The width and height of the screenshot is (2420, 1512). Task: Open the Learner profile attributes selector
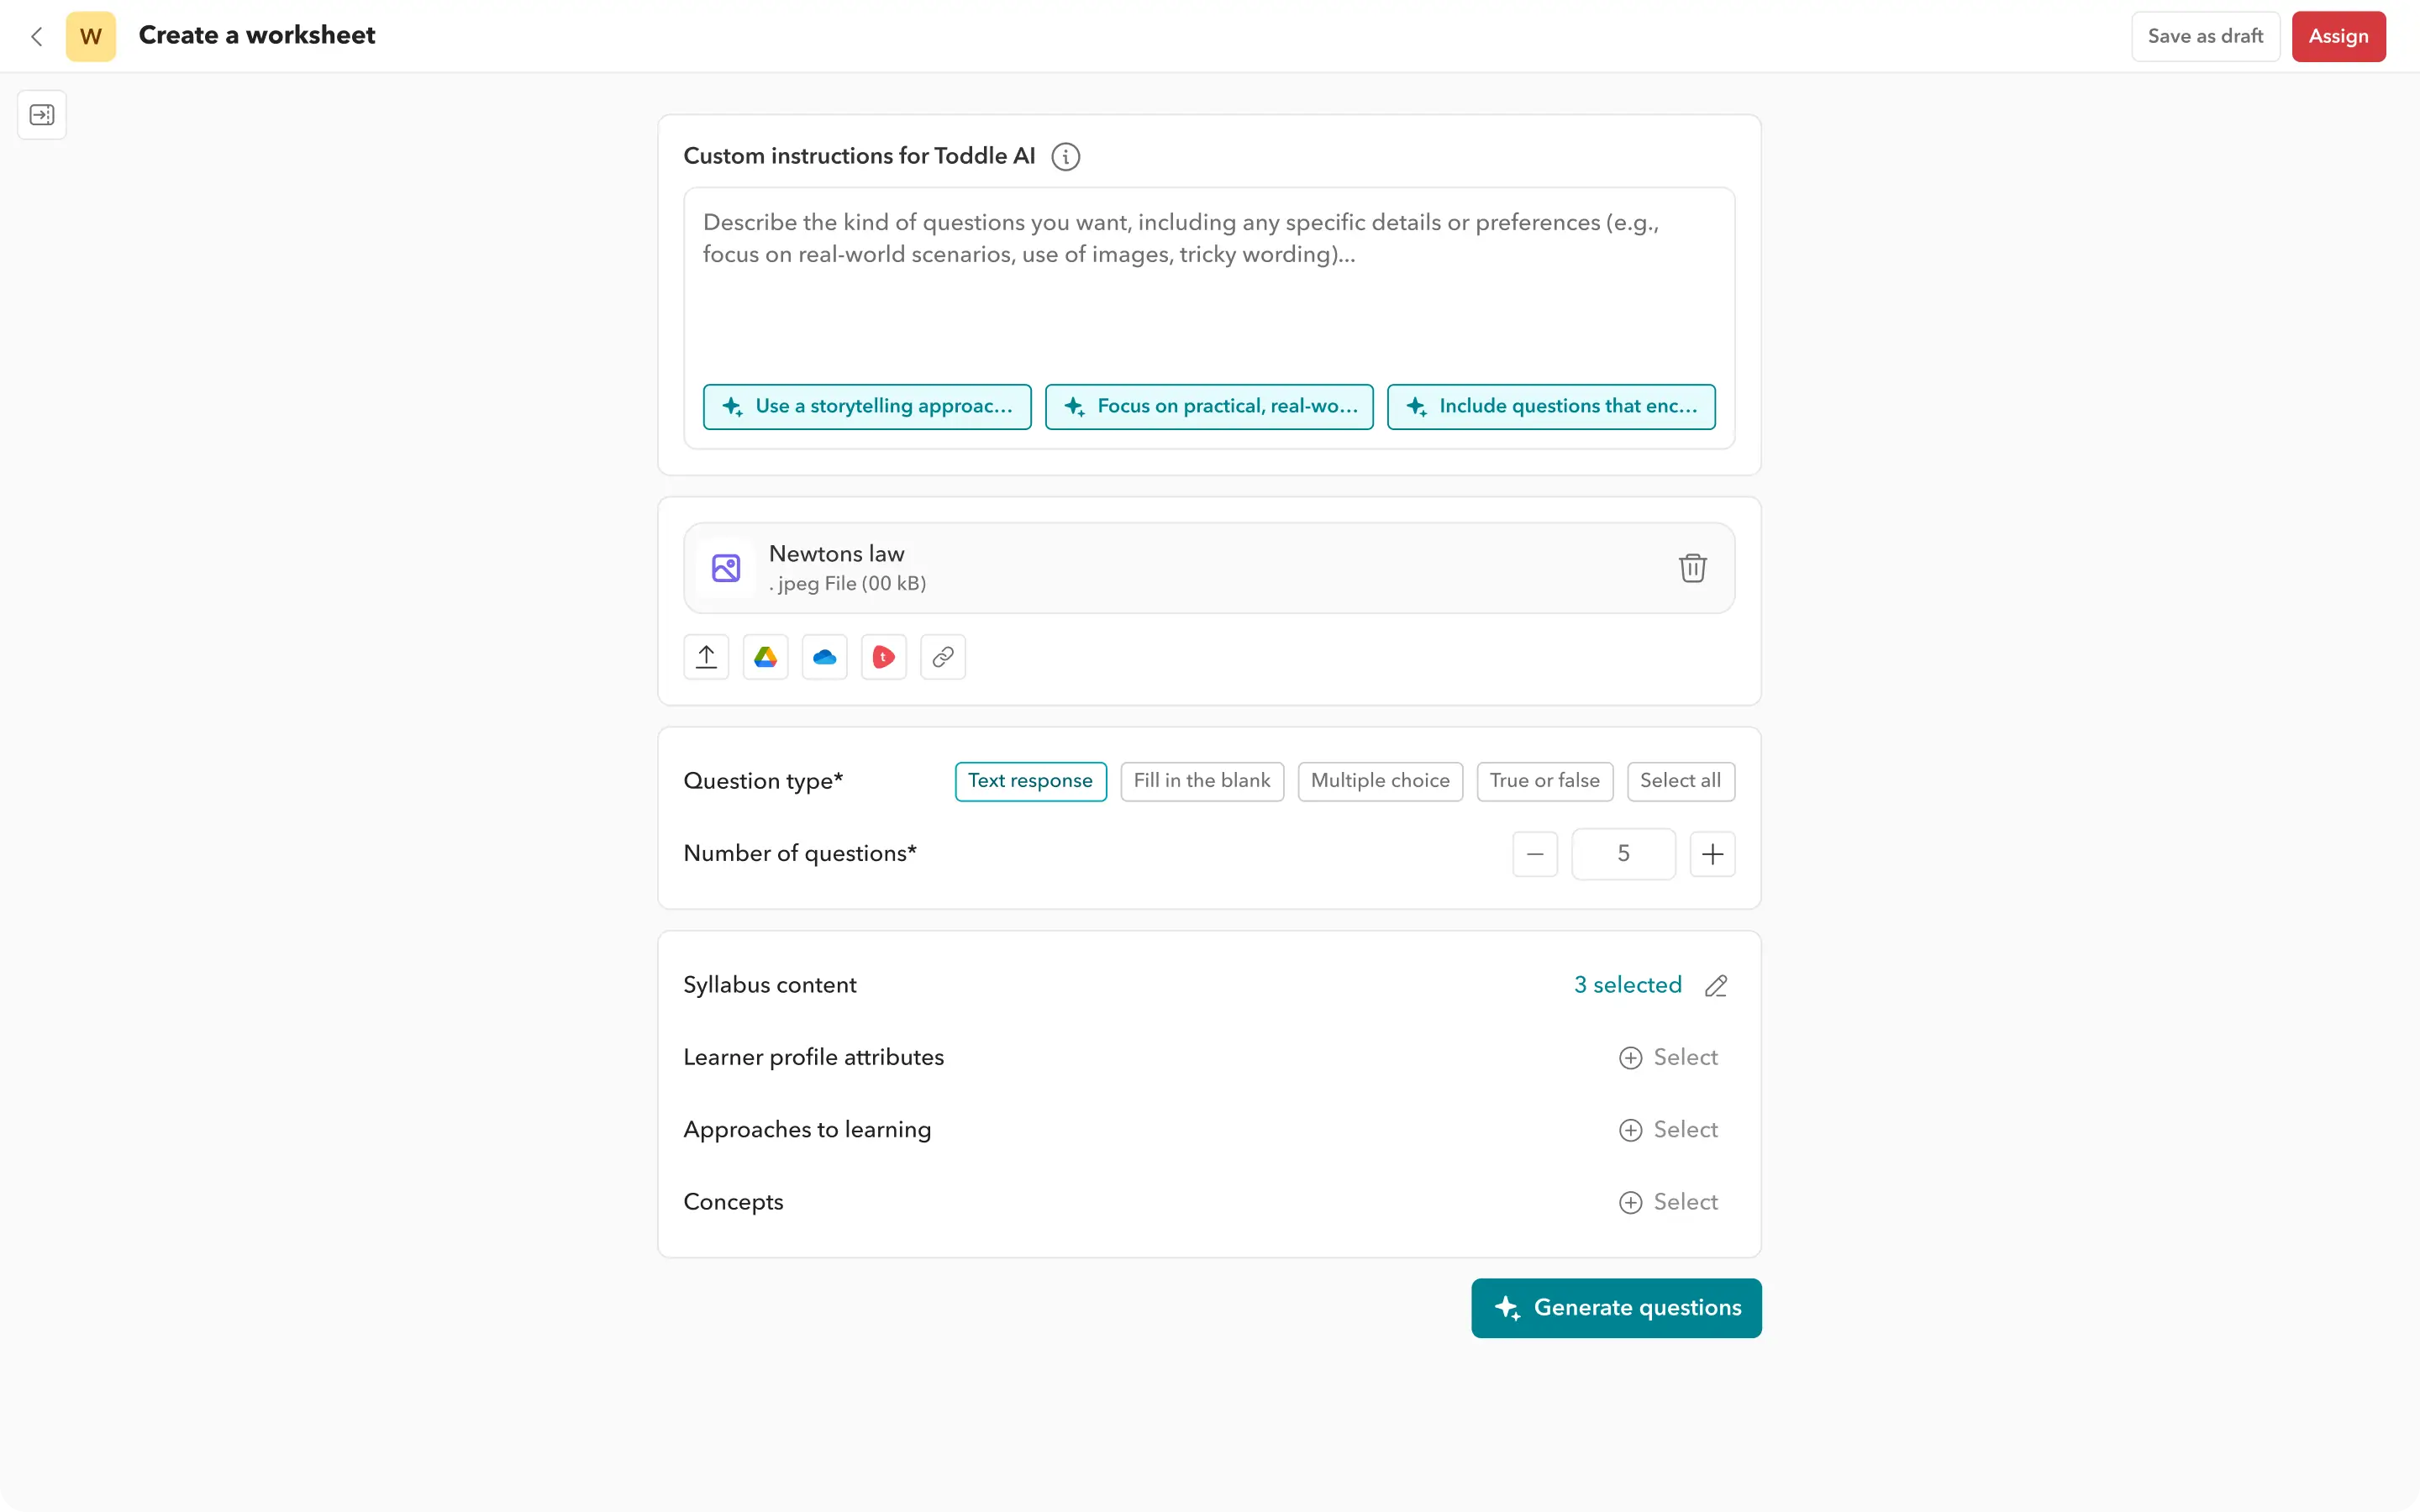coord(1668,1057)
